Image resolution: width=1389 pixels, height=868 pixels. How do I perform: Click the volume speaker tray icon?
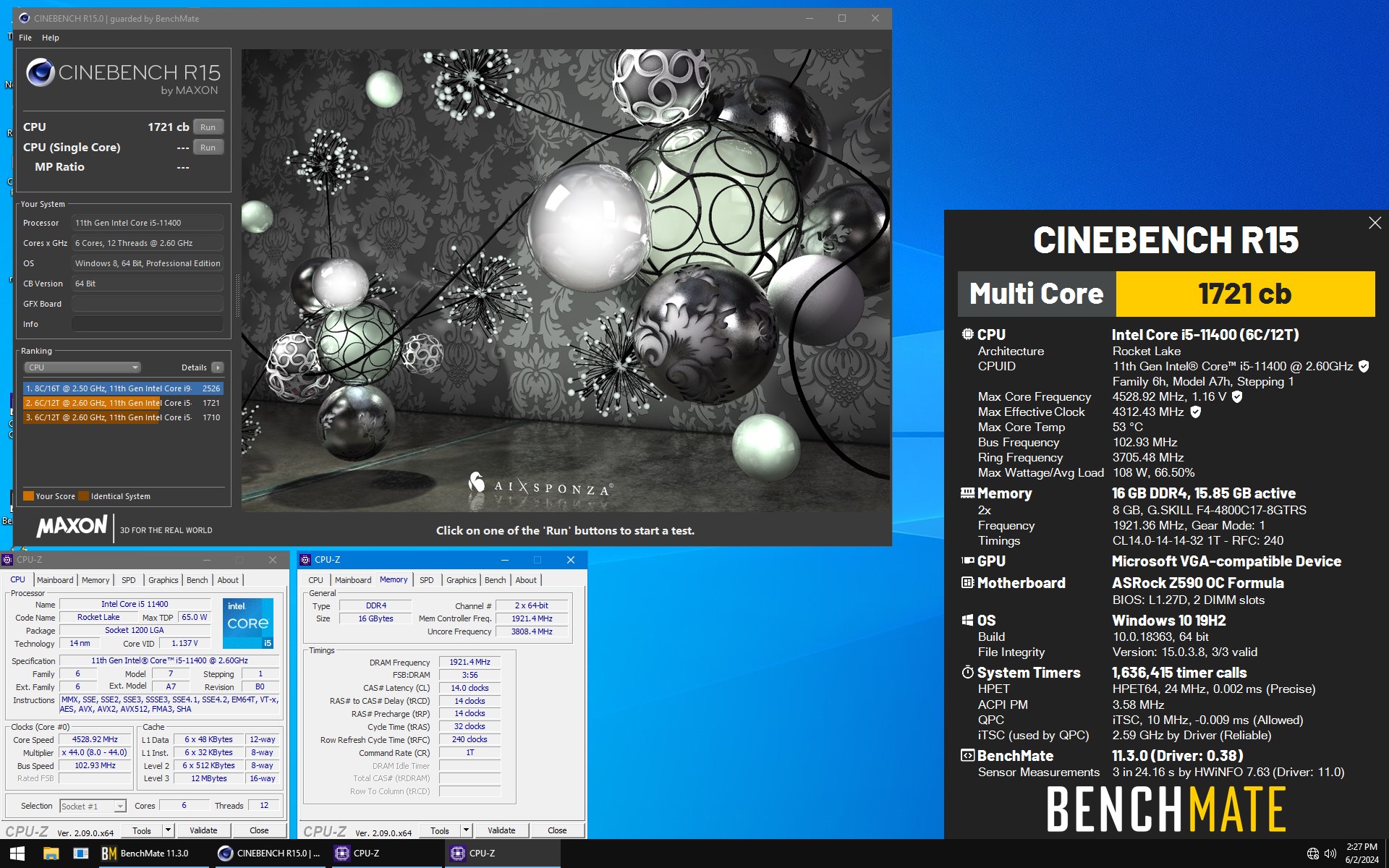click(x=1330, y=854)
